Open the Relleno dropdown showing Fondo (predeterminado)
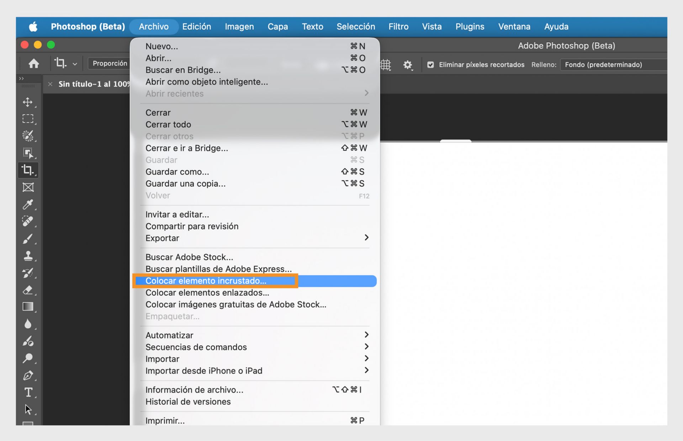 (614, 65)
